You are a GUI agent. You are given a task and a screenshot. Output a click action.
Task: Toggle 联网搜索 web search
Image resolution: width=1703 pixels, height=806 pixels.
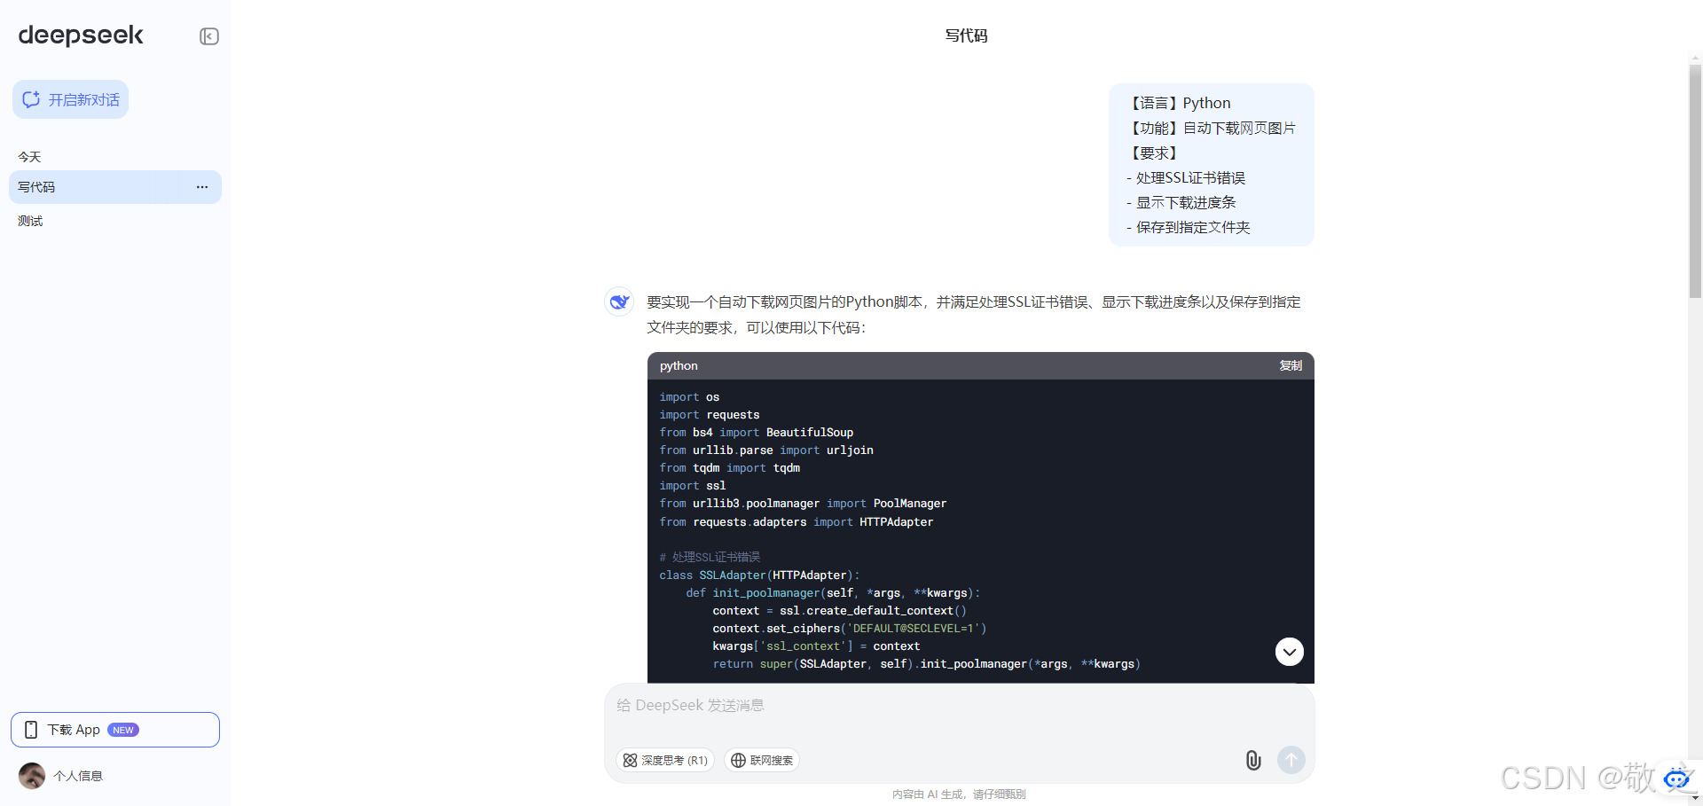(762, 760)
